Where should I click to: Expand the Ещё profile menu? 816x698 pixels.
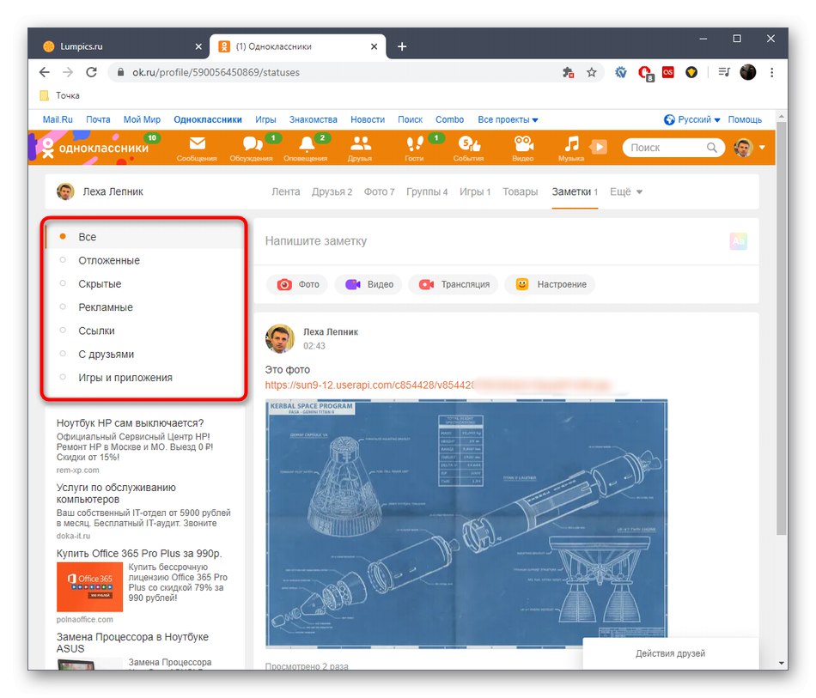coord(626,191)
